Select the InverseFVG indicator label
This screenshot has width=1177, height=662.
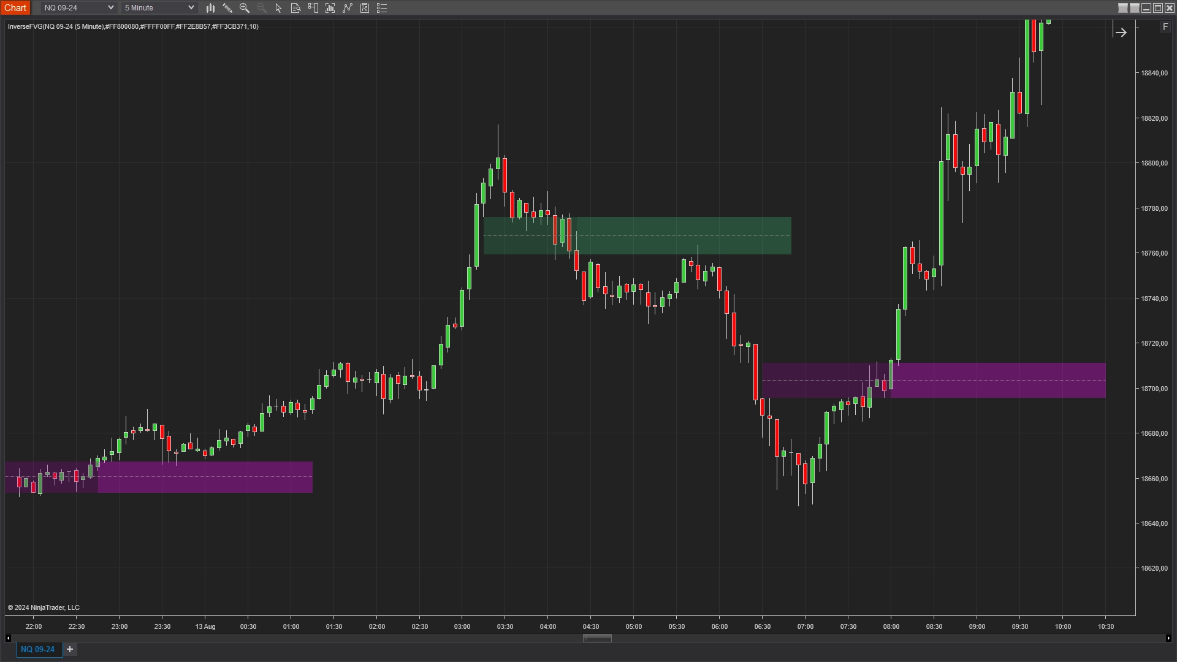133,26
